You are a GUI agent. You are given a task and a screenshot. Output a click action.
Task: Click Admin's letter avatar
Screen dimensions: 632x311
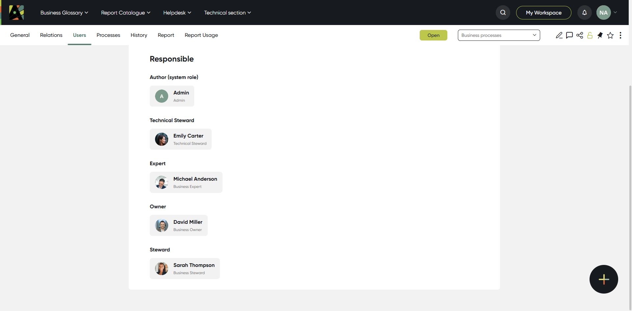[x=162, y=96]
